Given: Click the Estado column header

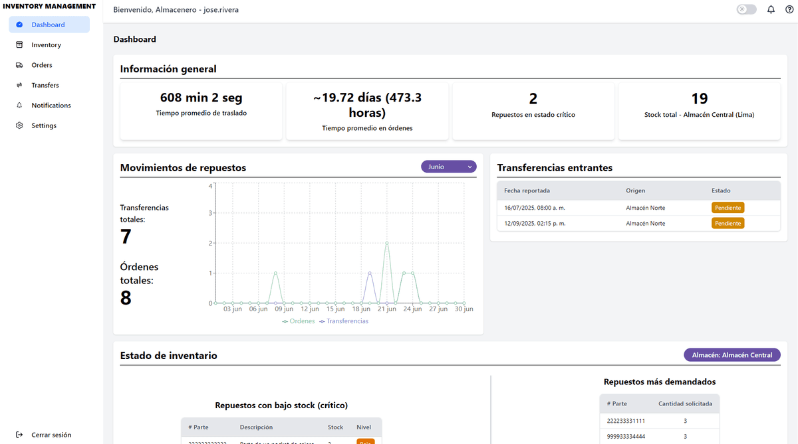Looking at the screenshot, I should click(721, 190).
